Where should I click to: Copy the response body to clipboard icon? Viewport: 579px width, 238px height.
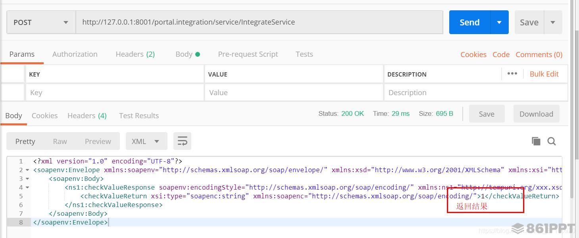[536, 141]
